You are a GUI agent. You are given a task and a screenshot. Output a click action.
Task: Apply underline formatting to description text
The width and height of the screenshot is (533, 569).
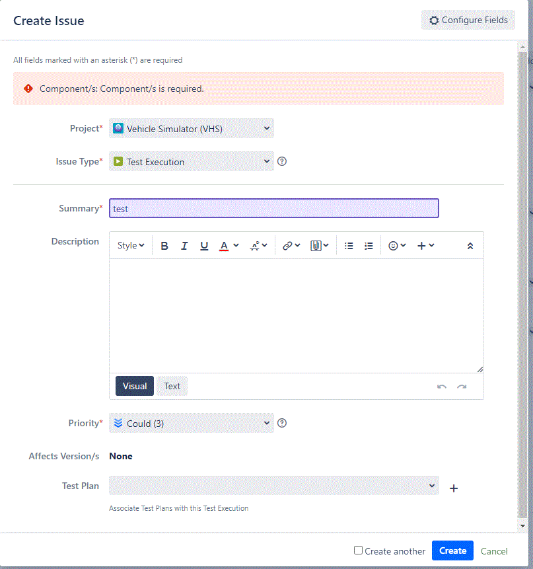point(204,245)
